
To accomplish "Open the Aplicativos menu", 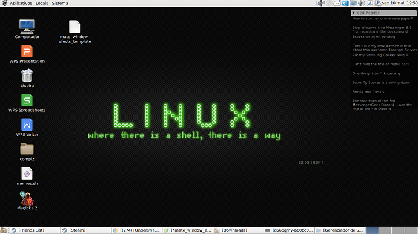I will pyautogui.click(x=21, y=3).
